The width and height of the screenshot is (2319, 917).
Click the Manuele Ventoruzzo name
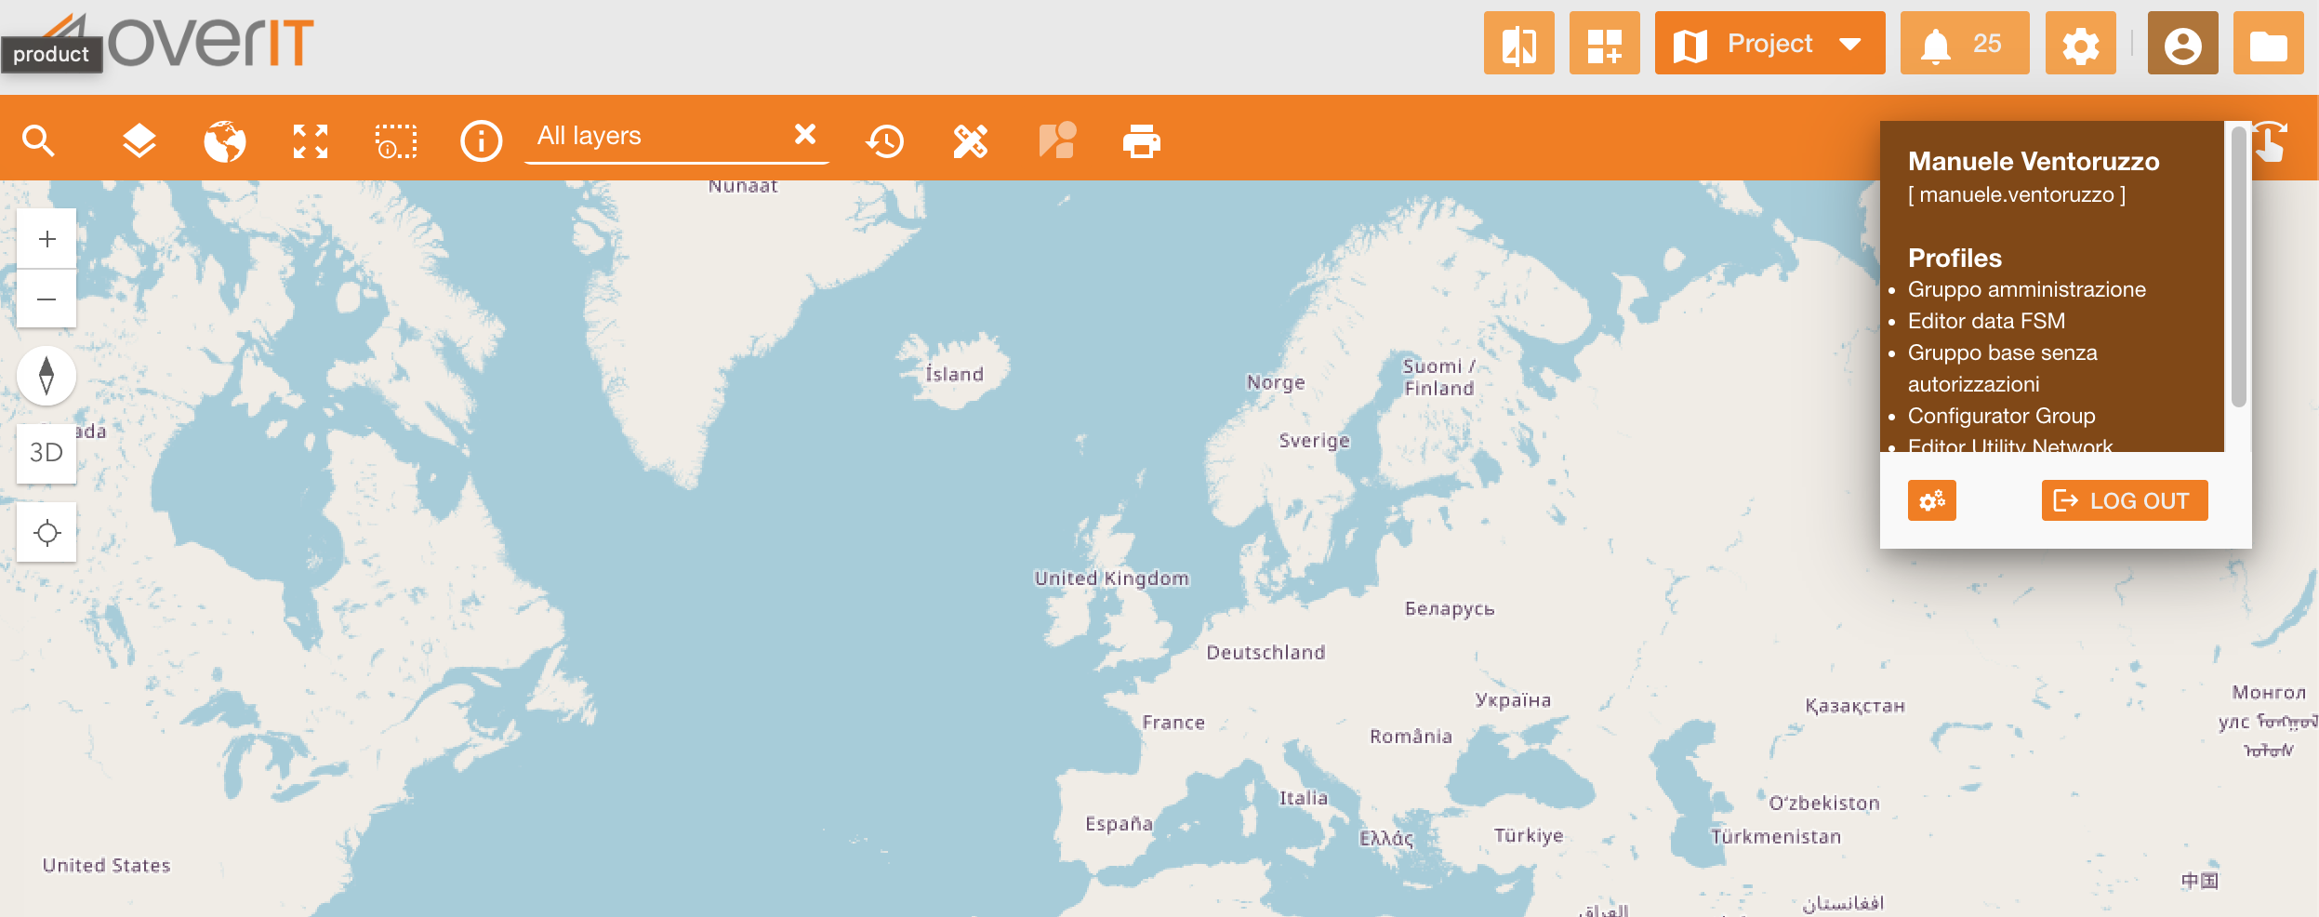click(2034, 161)
